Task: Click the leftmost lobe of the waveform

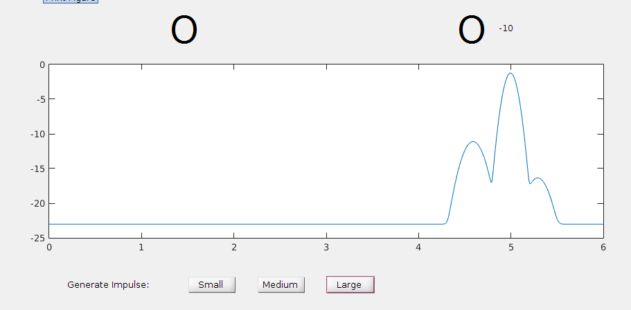Action: click(473, 142)
